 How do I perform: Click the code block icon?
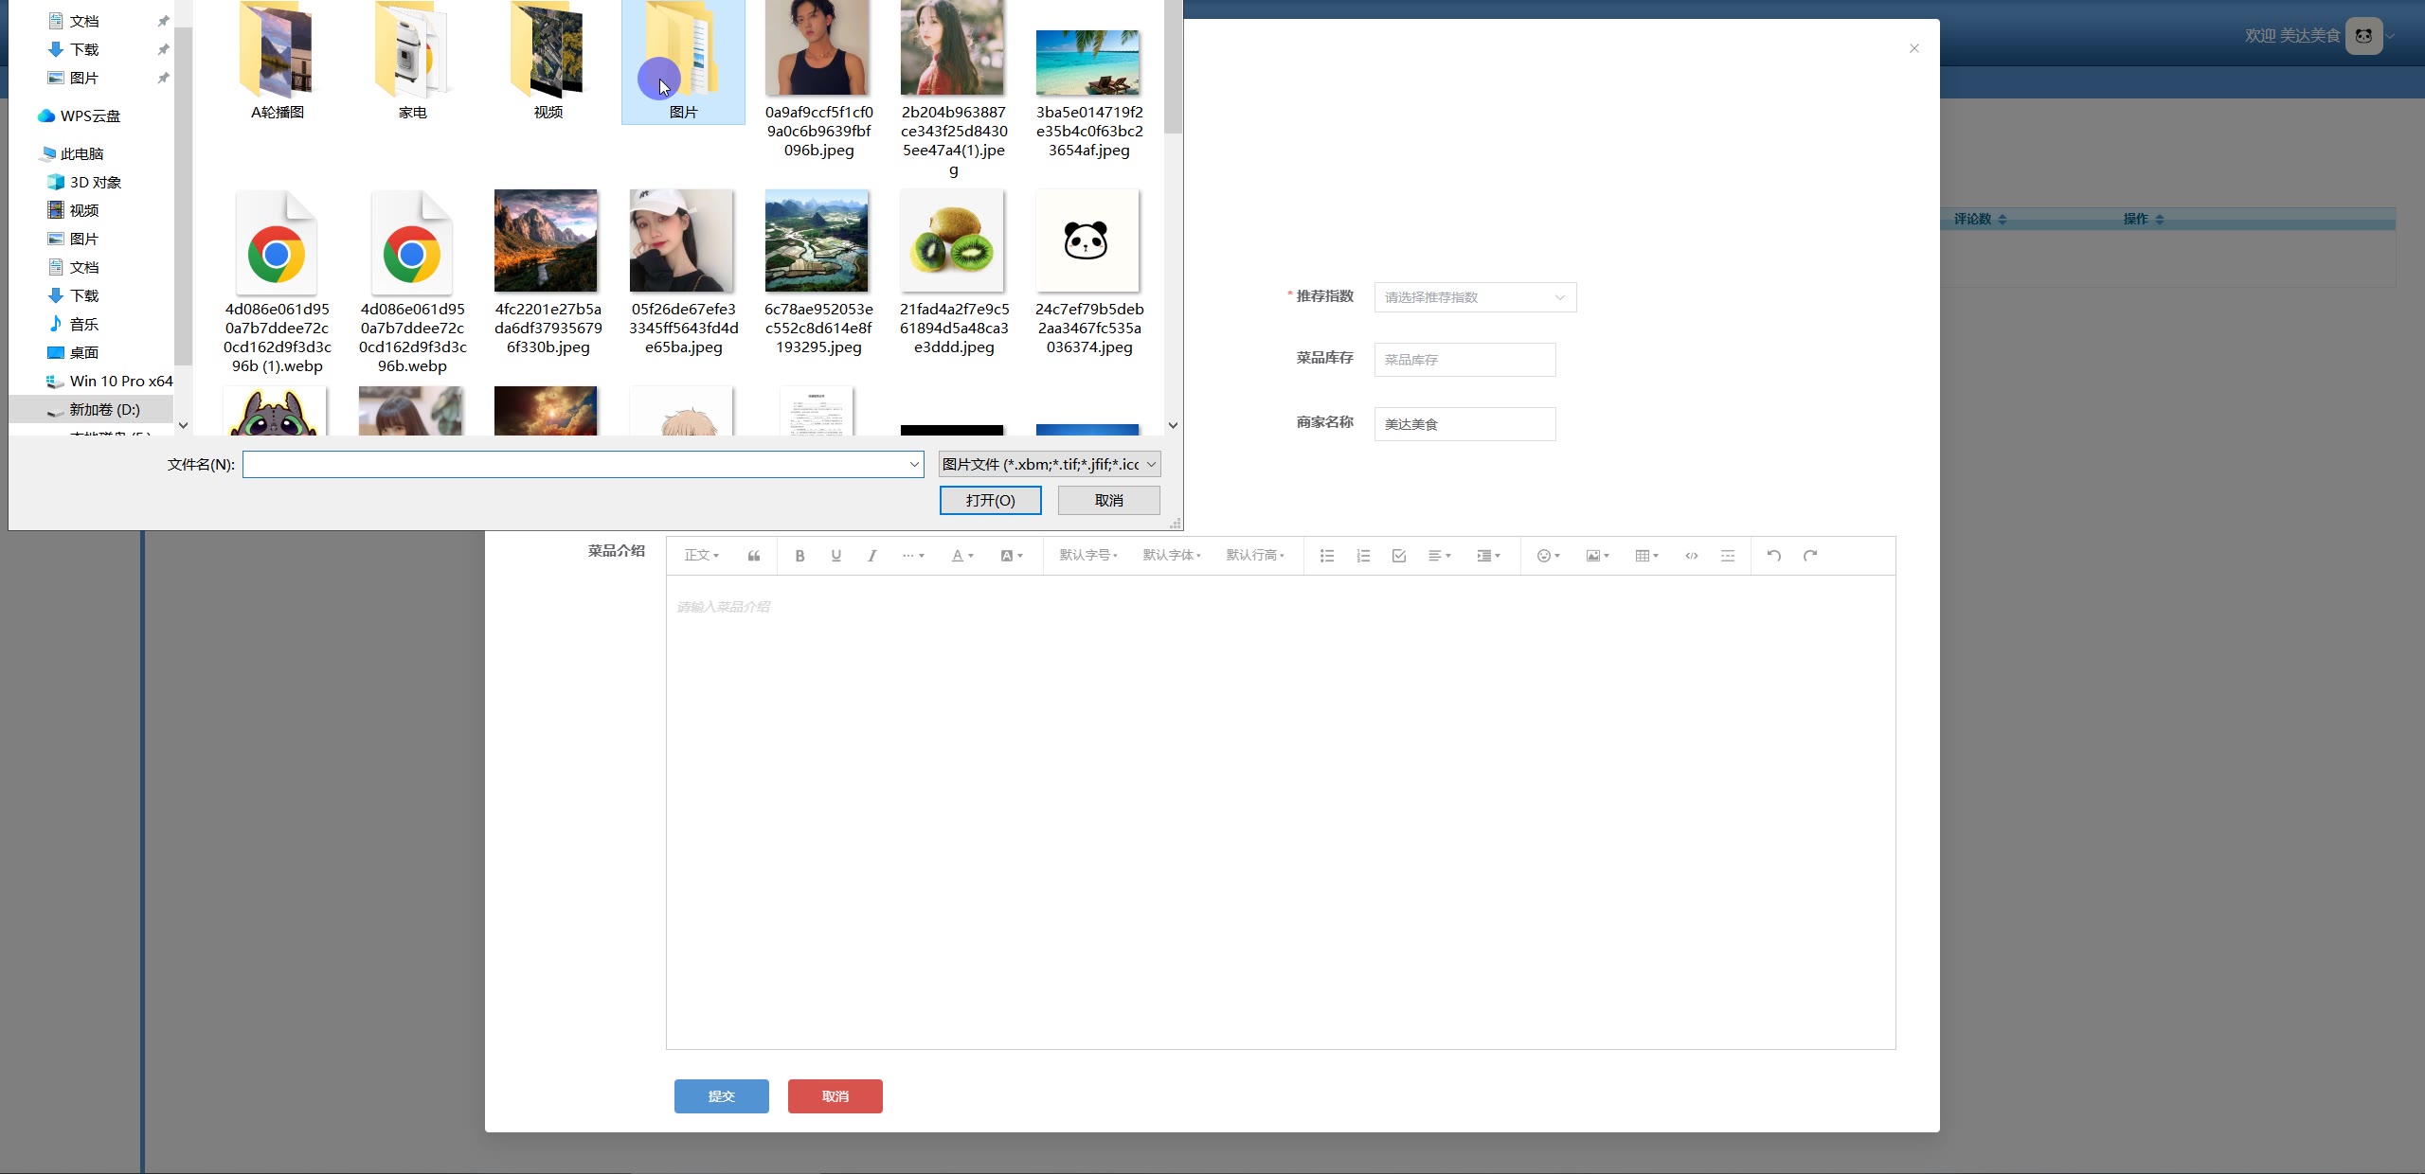1692,556
